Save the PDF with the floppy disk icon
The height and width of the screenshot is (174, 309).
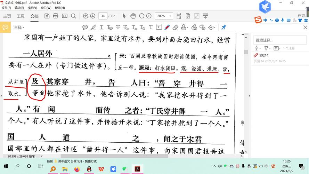pyautogui.click(x=47, y=16)
